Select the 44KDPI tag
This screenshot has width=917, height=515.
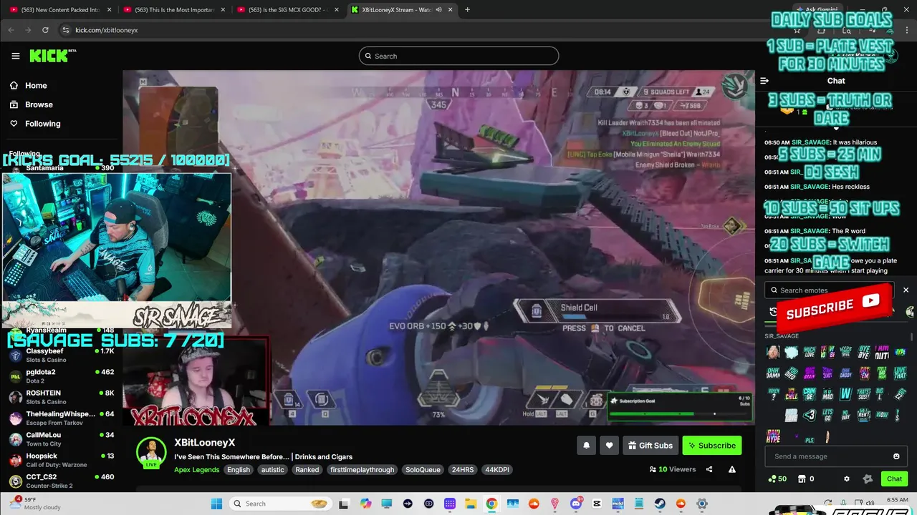pyautogui.click(x=496, y=470)
